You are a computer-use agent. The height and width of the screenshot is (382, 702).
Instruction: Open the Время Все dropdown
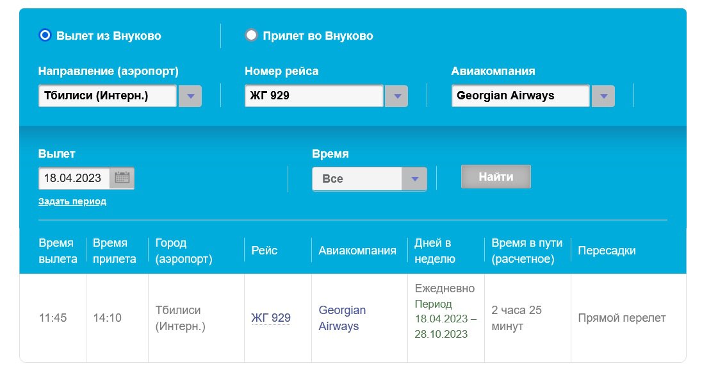point(370,179)
